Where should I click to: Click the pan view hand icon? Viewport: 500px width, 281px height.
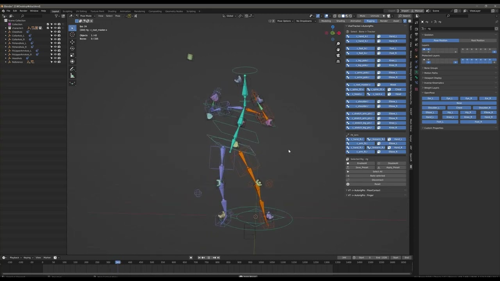(338, 50)
